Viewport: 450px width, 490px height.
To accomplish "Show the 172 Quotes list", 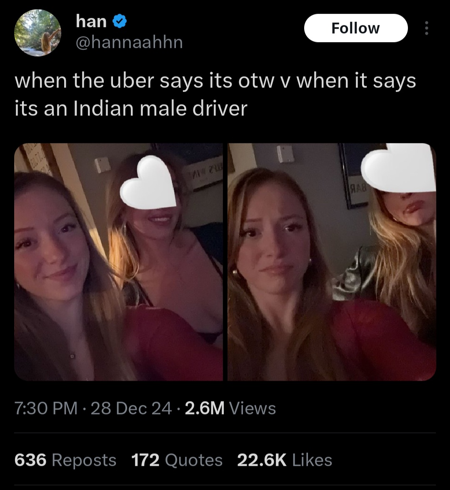I will tap(177, 460).
